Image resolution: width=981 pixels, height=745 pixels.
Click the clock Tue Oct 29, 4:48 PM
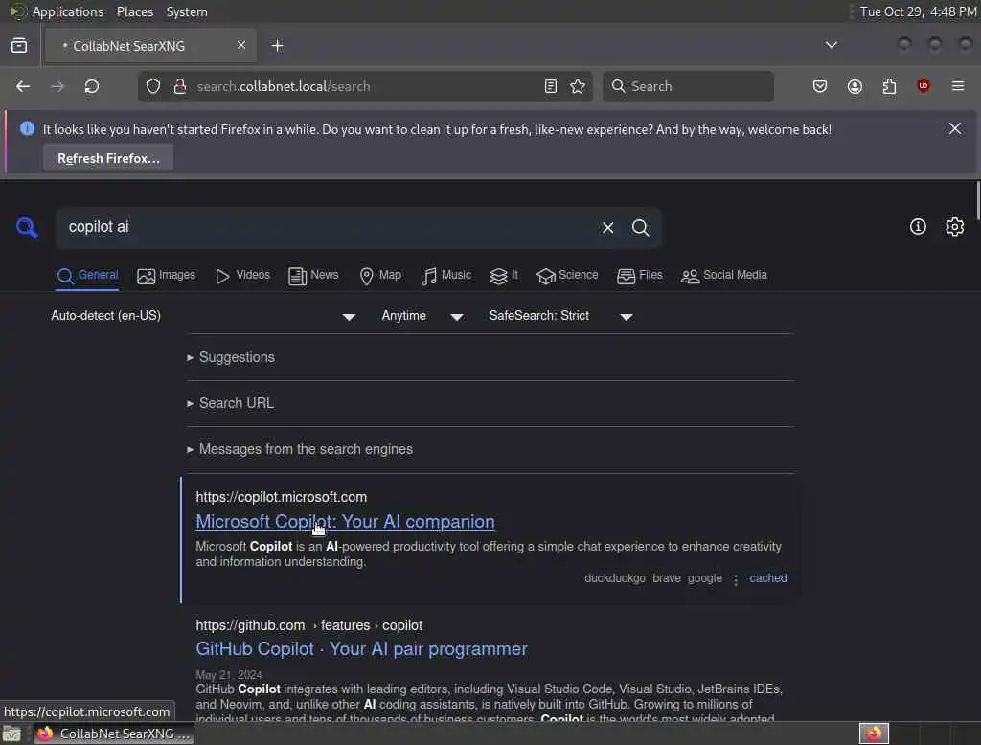tap(919, 11)
